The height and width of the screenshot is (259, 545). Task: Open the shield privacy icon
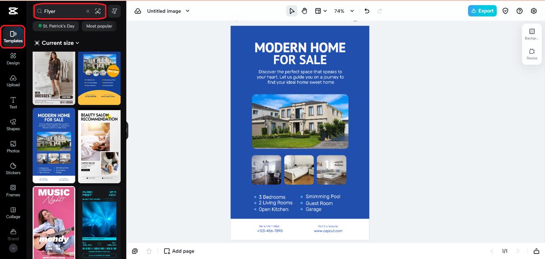coord(505,11)
